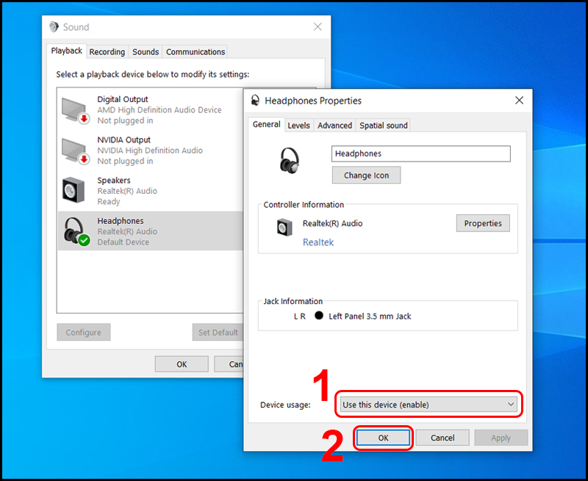Click the Headphones name text field

pos(420,153)
